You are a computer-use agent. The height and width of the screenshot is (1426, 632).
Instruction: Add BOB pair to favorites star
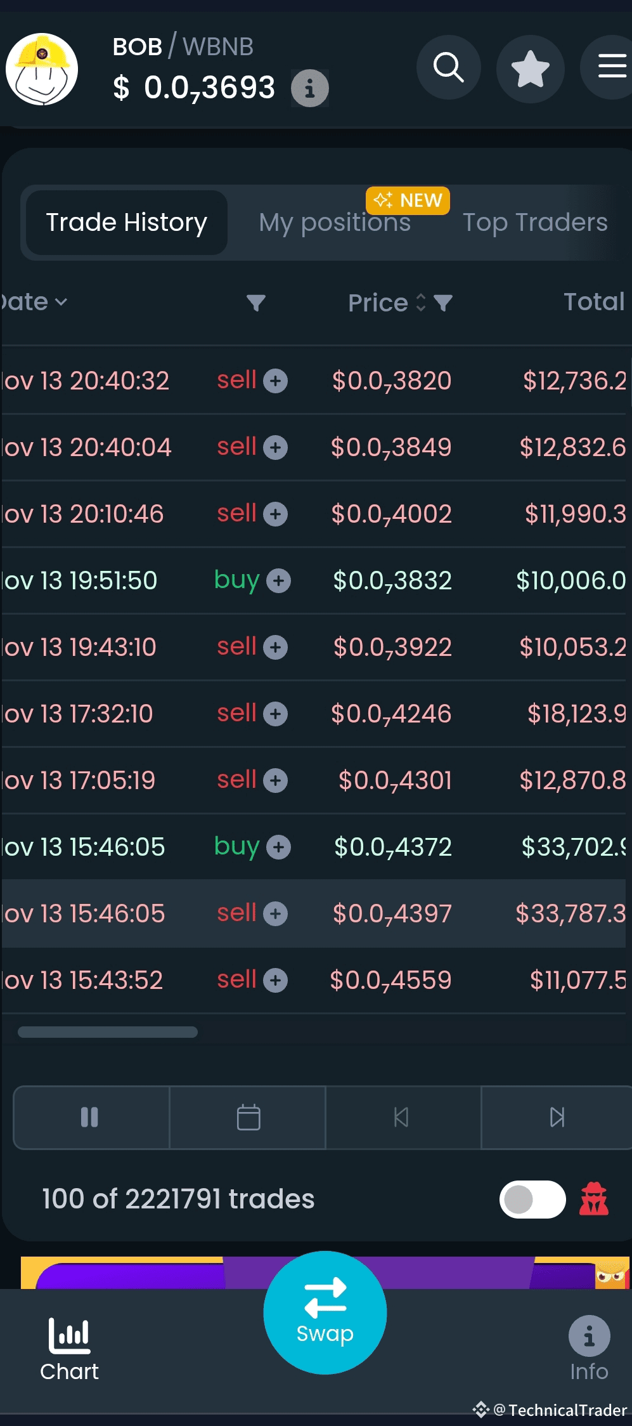[x=530, y=69]
